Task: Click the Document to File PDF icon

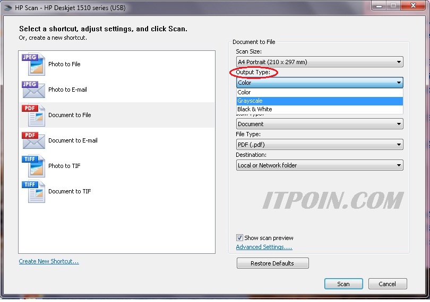Action: (x=33, y=115)
